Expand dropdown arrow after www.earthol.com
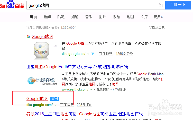This screenshot has height=120, width=193. [91, 90]
